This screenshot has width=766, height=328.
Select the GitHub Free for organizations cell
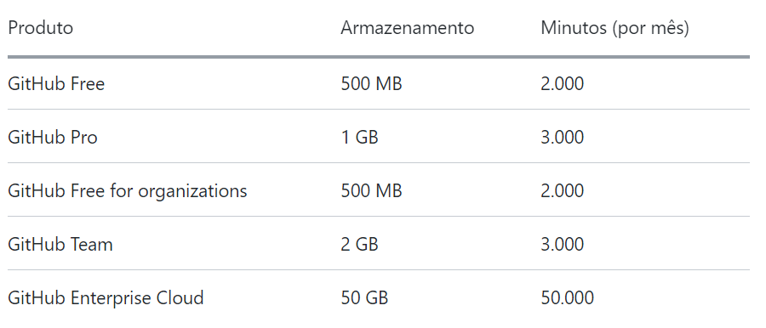coord(128,191)
